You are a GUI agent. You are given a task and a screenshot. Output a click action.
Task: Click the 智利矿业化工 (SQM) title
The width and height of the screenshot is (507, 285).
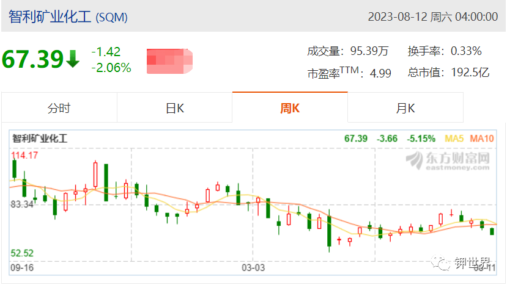pos(68,17)
